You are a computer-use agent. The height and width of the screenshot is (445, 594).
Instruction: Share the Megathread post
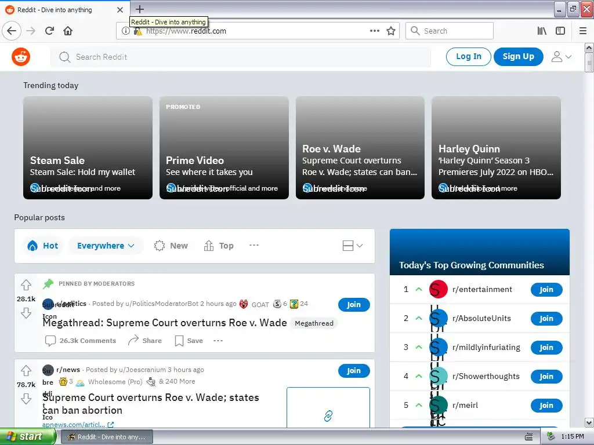pos(144,341)
